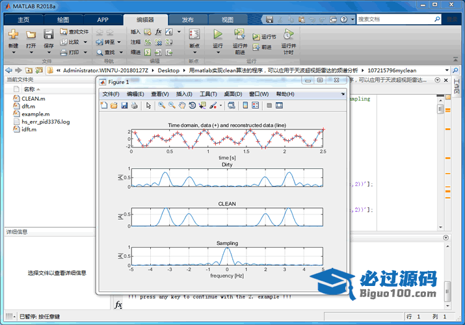Click the 查找文件 button
The height and width of the screenshot is (325, 465).
coord(74,32)
